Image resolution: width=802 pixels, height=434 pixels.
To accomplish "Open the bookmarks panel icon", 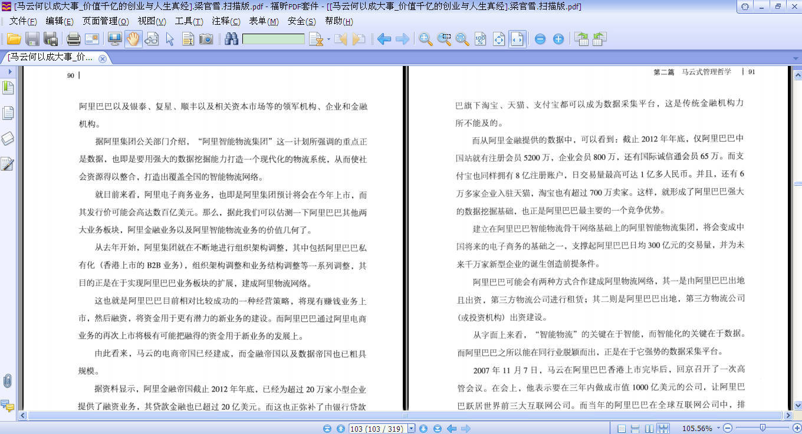I will 8,88.
